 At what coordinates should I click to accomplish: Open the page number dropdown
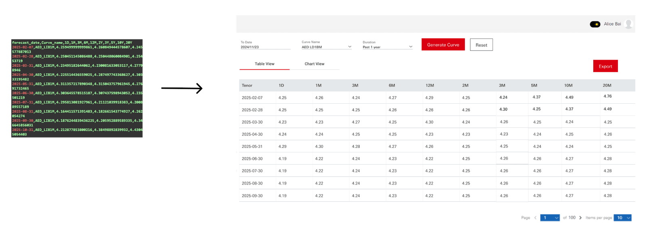tap(550, 218)
